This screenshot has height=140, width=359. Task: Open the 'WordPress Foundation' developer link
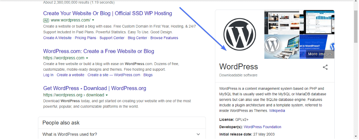coord(263,127)
